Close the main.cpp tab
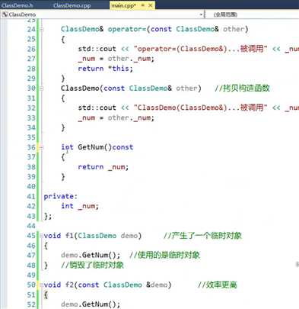Viewport: 299px width, 309px height. coord(151,5)
